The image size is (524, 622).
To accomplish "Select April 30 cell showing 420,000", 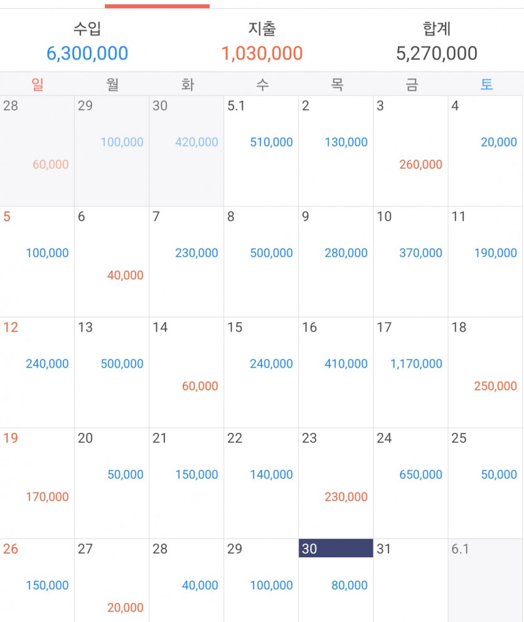I will (186, 151).
